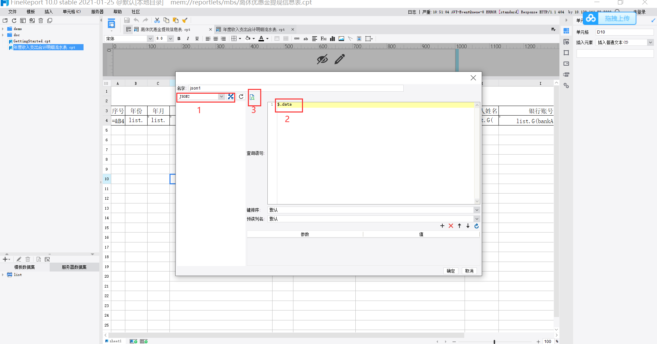Save the current template
The height and width of the screenshot is (344, 657).
click(x=127, y=20)
